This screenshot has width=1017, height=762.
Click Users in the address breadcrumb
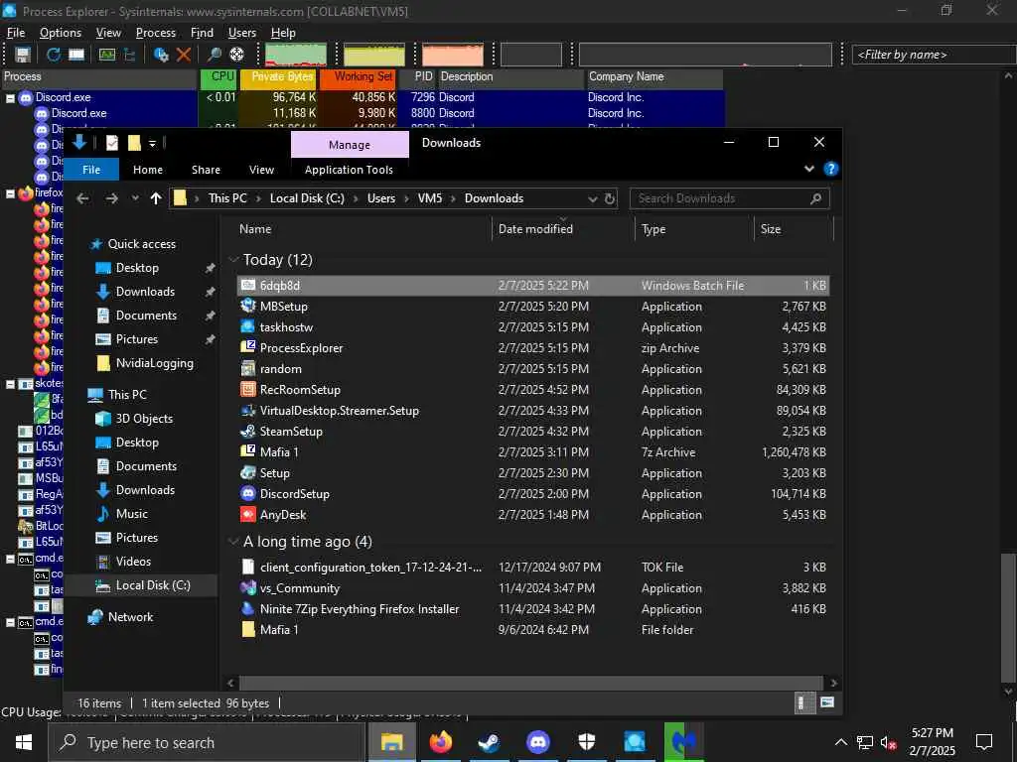[x=380, y=198]
